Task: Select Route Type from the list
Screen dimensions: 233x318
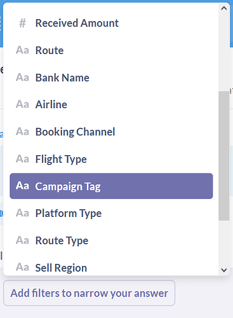Action: point(111,240)
